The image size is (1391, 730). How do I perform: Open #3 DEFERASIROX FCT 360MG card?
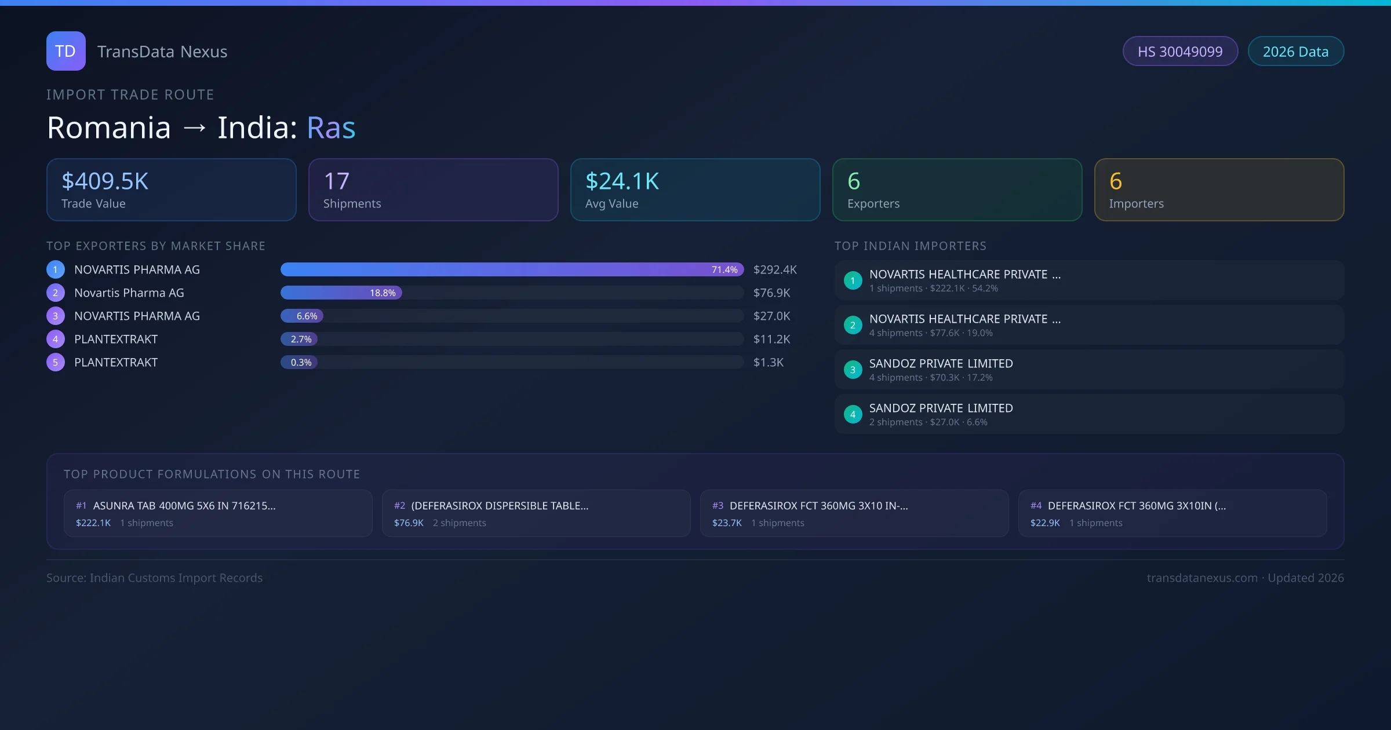click(x=854, y=513)
